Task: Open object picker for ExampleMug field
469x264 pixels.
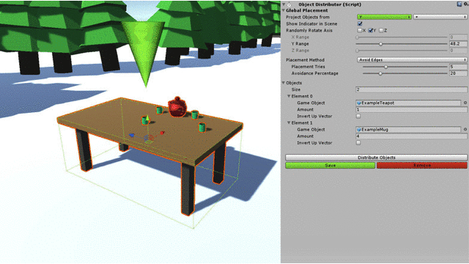Action: 465,130
